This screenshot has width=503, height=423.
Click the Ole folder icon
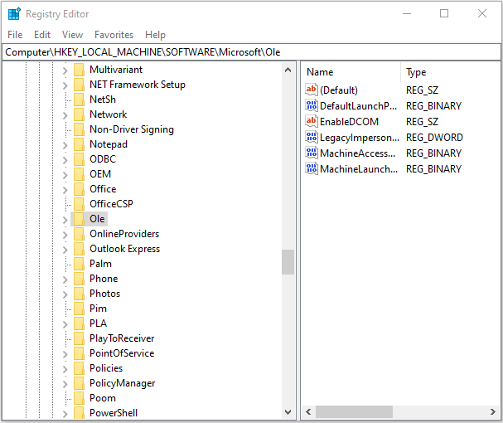pyautogui.click(x=79, y=219)
